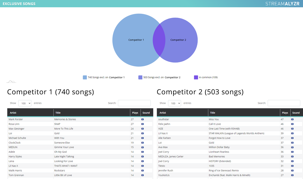Viewport: 303px width, 179px height.
Task: Play sound for YouNotUs Enchanté
Action: (292, 175)
